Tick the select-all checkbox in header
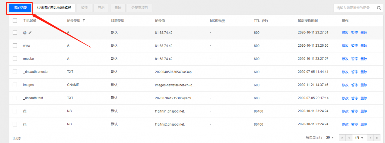Viewport: 385px width, 143px height. (x=15, y=21)
